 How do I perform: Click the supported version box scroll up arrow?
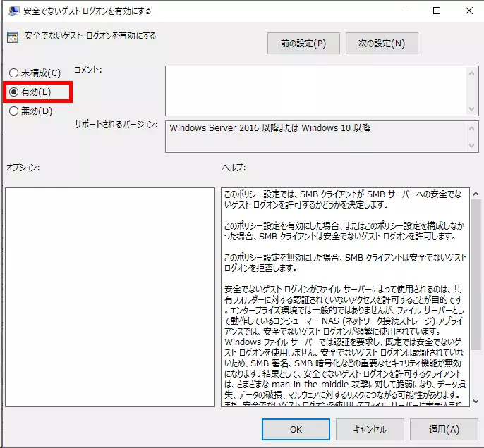[471, 128]
